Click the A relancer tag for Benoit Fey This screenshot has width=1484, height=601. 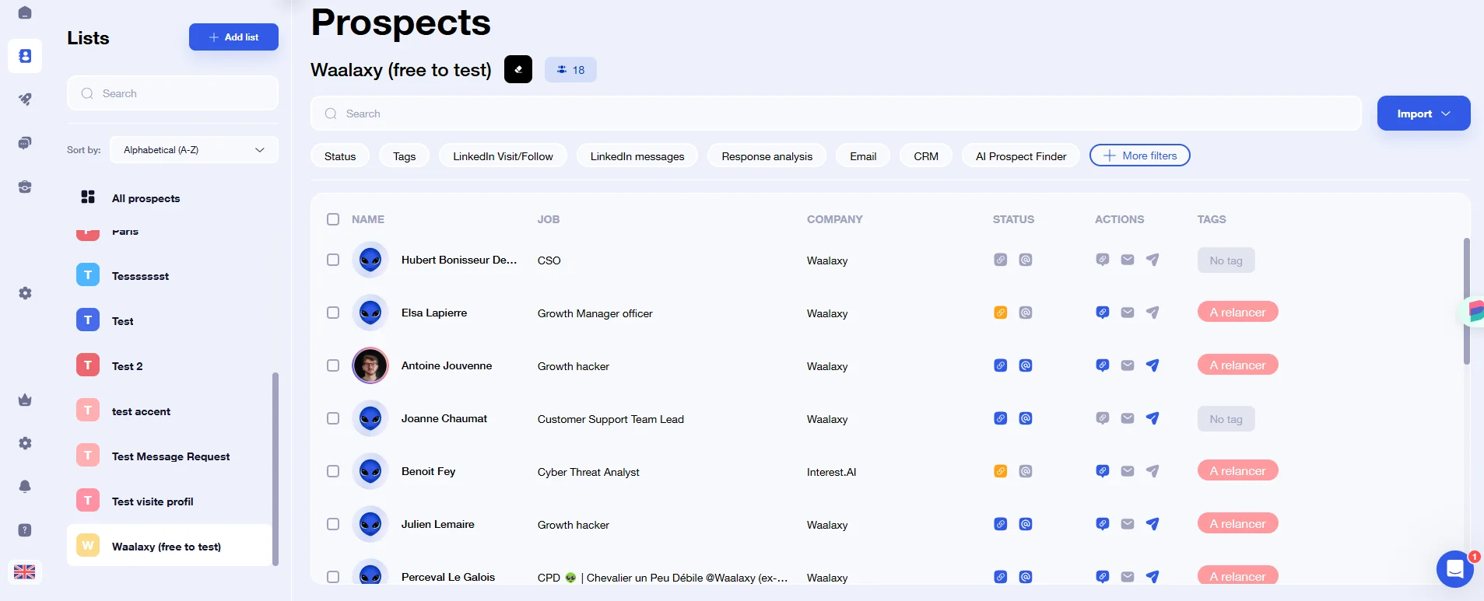(1237, 471)
